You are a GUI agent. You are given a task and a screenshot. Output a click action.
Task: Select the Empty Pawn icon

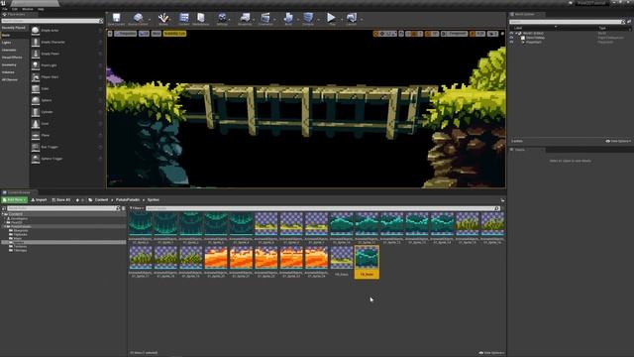[36, 54]
